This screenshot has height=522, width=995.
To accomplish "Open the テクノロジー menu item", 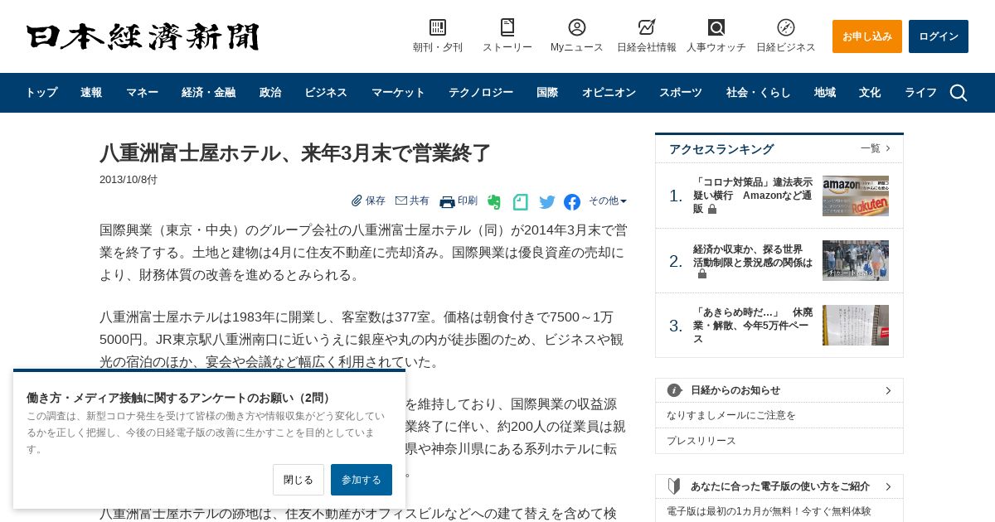I will point(481,93).
